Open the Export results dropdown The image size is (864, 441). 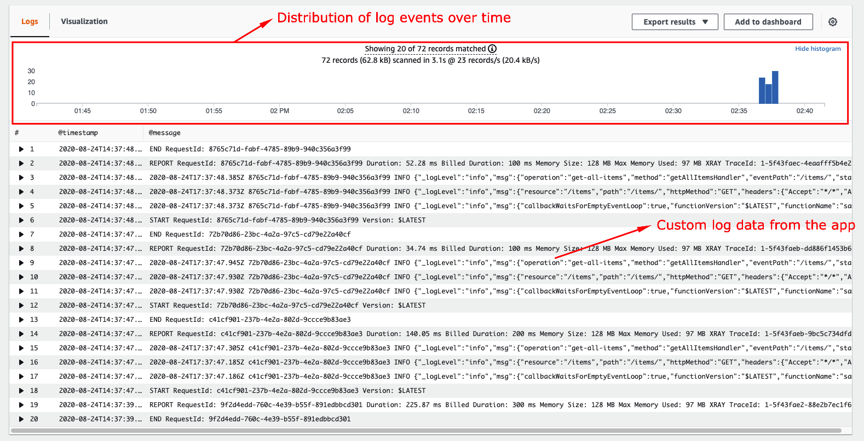675,22
